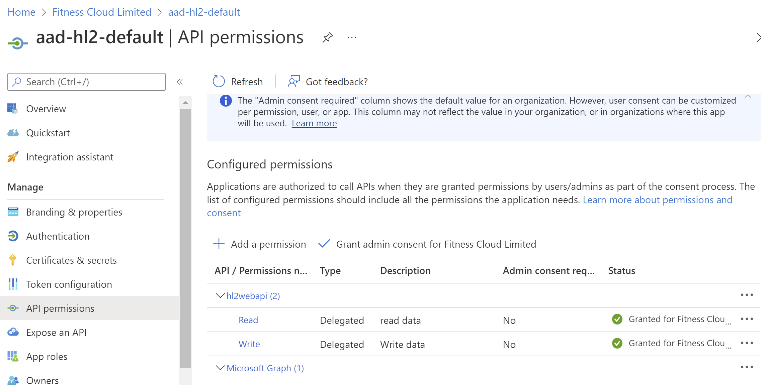This screenshot has width=761, height=385.
Task: Open the Write permission link
Action: pyautogui.click(x=249, y=344)
